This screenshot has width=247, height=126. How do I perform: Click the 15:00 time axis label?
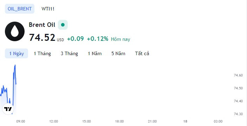click(x=86, y=121)
